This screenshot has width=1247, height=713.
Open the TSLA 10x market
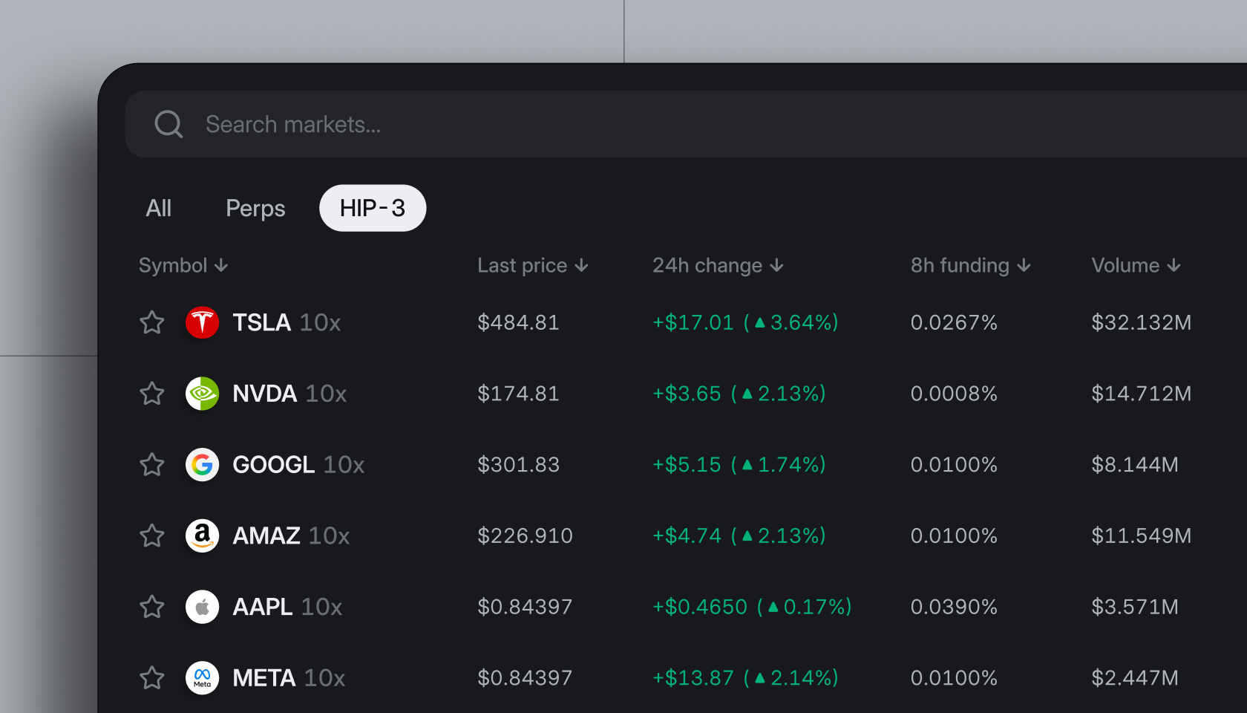[287, 322]
